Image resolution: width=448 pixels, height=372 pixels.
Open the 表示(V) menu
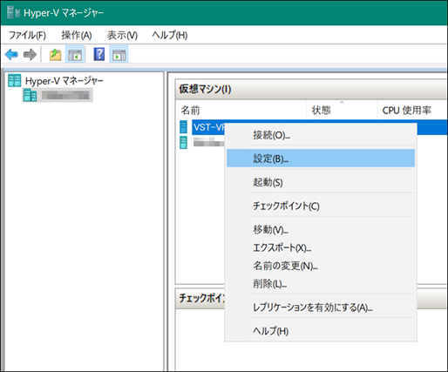[122, 36]
